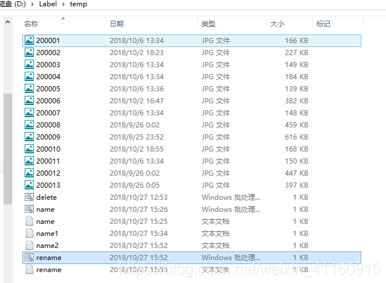The width and height of the screenshot is (386, 283).
Task: Select the 200011 file name
Action: coord(48,161)
